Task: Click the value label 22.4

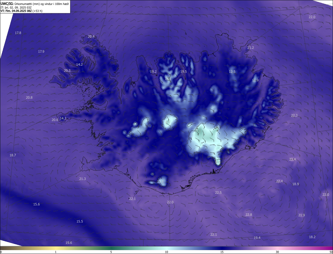Action: pyautogui.click(x=279, y=181)
